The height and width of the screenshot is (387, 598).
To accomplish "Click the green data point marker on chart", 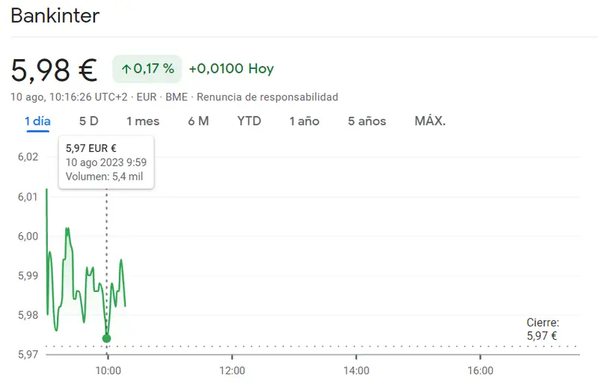I will (106, 338).
